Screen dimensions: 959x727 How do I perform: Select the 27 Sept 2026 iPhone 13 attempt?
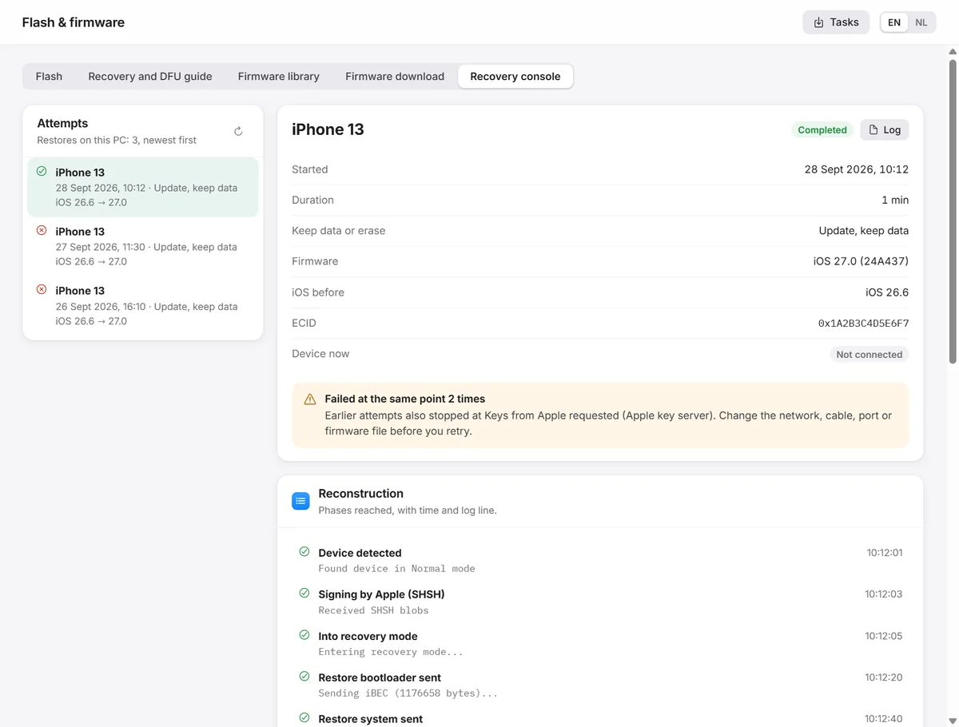[x=143, y=246]
